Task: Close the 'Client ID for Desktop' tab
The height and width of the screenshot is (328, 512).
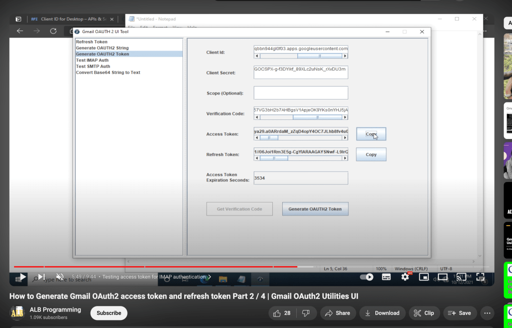Action: pyautogui.click(x=112, y=19)
